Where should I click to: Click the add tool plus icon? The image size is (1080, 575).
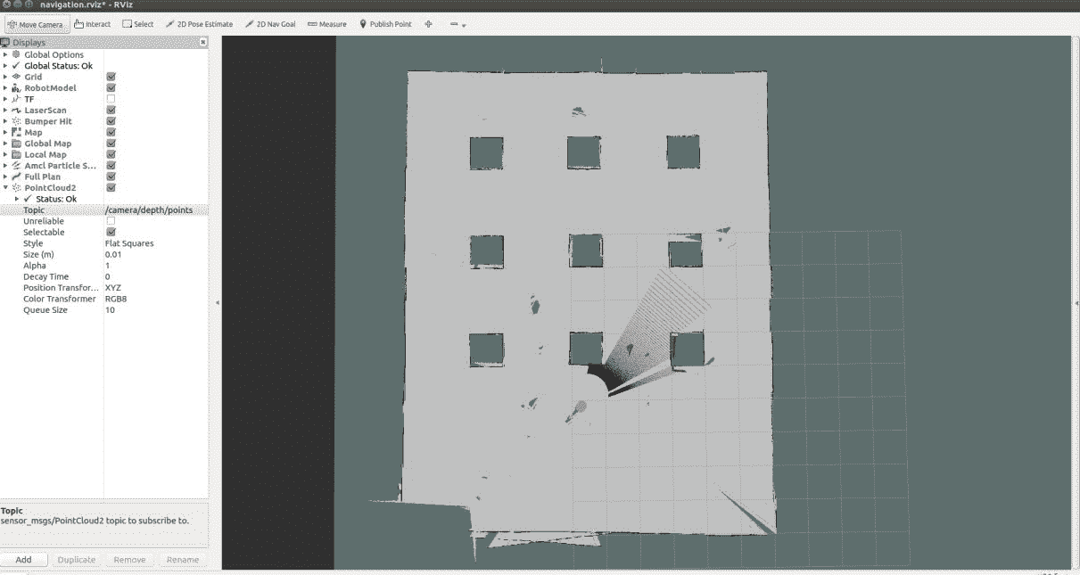pyautogui.click(x=428, y=24)
